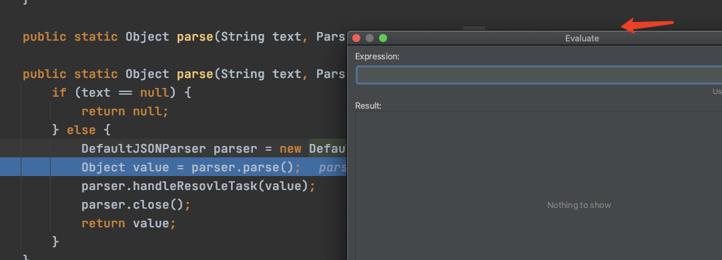Place cursor on parser.close() line

click(136, 205)
